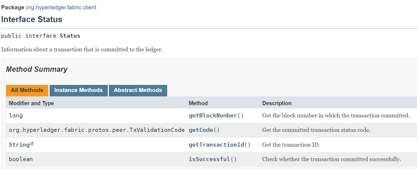Click the external link icon beside String
The width and height of the screenshot is (417, 169).
pos(32,144)
